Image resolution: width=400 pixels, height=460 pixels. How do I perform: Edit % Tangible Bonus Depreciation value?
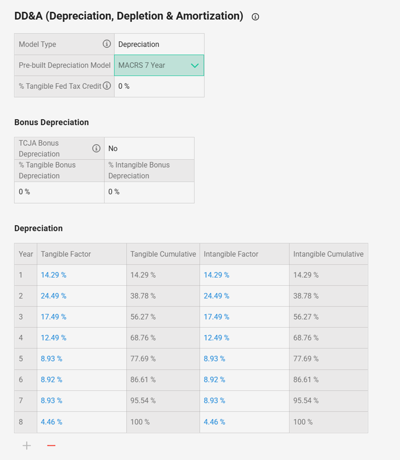(x=59, y=192)
